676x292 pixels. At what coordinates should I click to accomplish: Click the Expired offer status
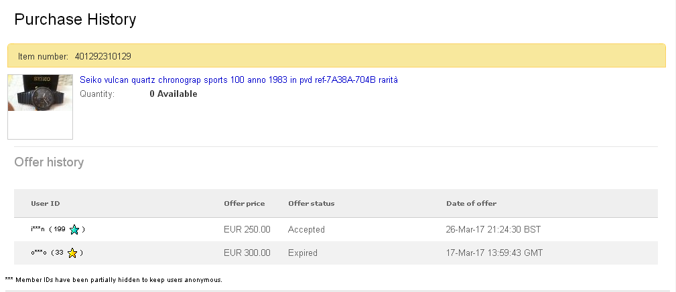303,253
